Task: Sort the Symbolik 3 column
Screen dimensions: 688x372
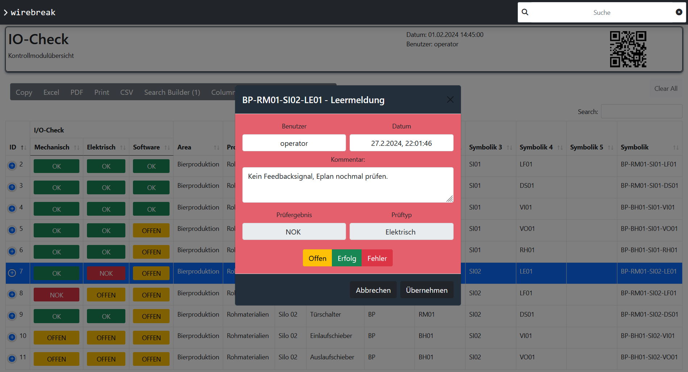Action: (x=509, y=148)
